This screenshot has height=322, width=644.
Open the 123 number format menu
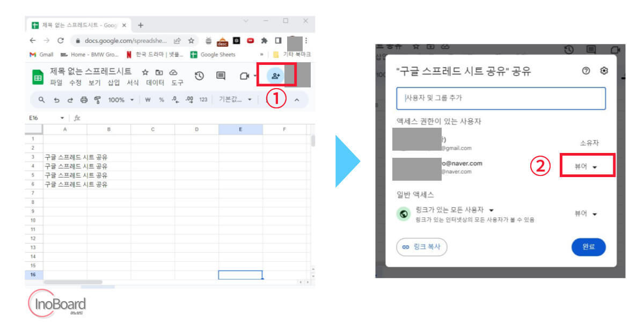click(x=203, y=100)
